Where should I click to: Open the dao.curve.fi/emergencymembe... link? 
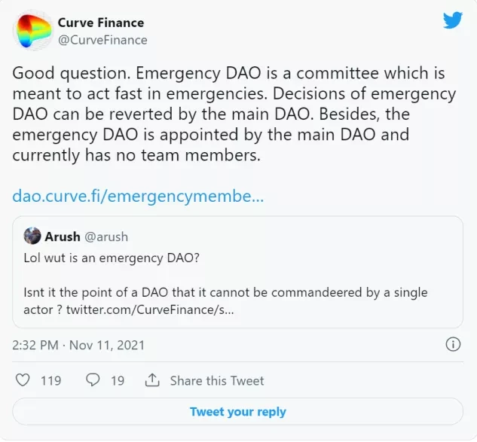[138, 197]
